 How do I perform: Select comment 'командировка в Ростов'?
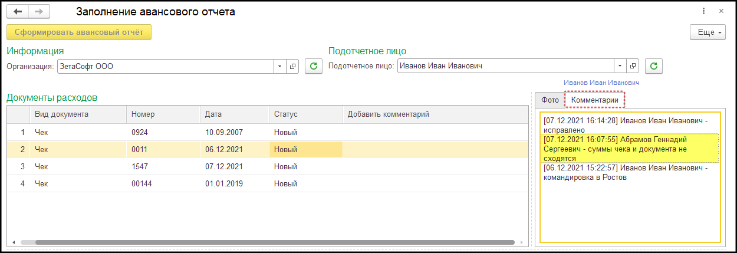pyautogui.click(x=630, y=173)
